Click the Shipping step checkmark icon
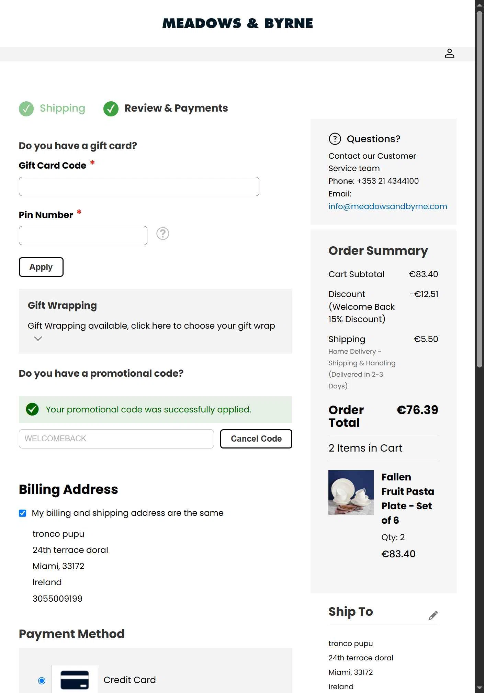This screenshot has width=484, height=693. point(26,109)
